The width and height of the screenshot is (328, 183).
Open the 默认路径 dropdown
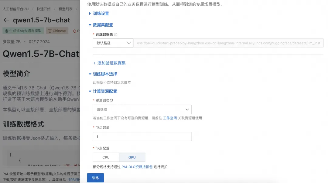(113, 43)
